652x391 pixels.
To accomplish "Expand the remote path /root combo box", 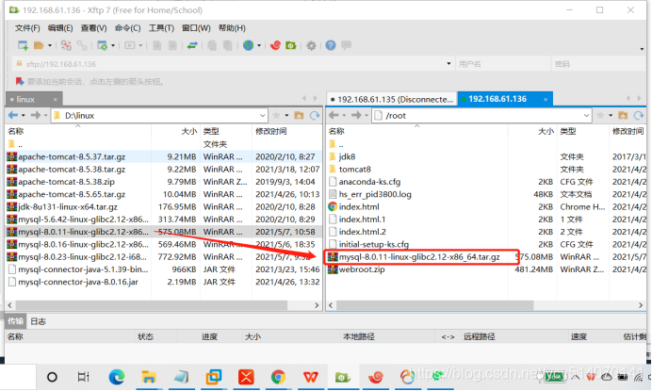I will tap(586, 115).
